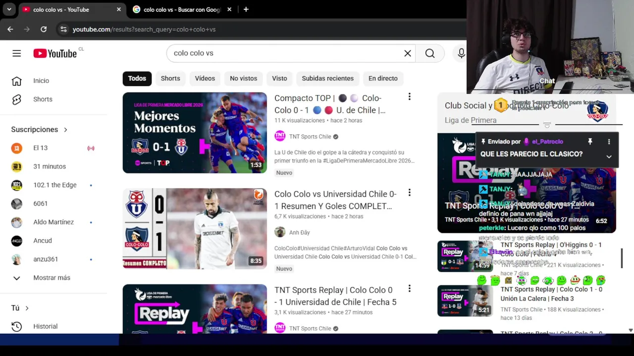Click the Chat label on the webcam overlay
Screen dimensions: 634x356
coord(547,81)
